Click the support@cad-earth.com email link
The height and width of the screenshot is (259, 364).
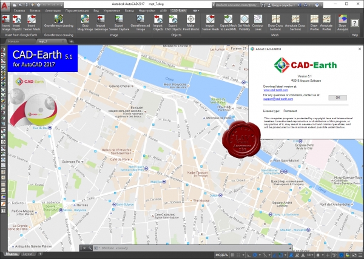pyautogui.click(x=278, y=99)
